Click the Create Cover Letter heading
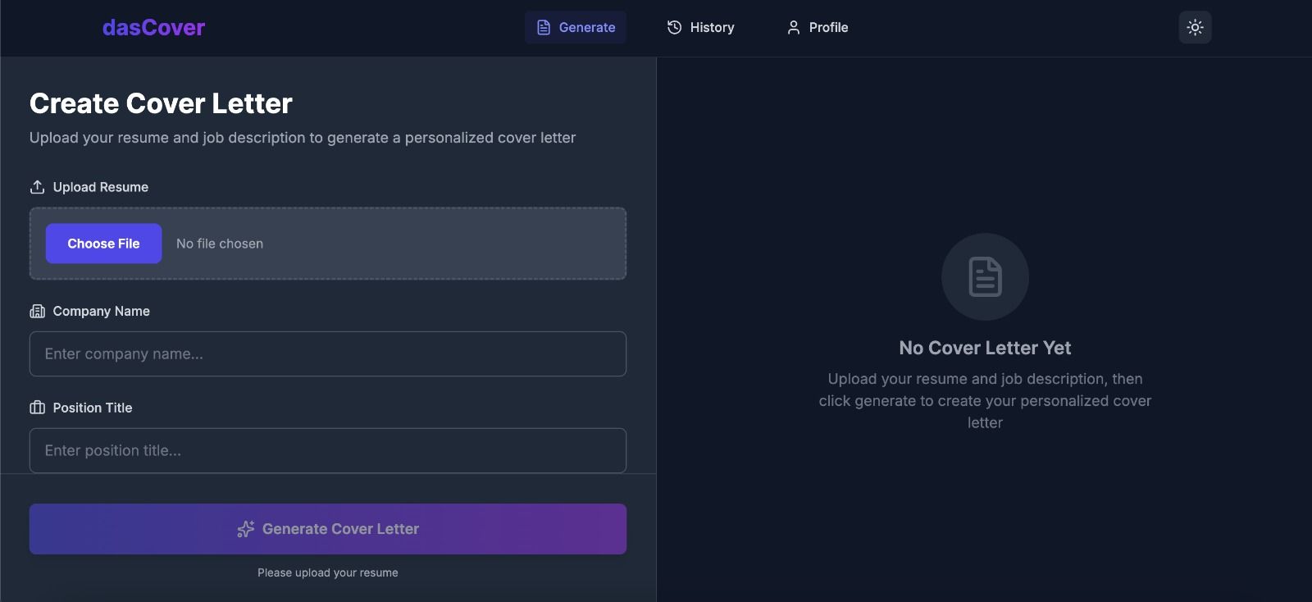The width and height of the screenshot is (1312, 602). pos(161,103)
